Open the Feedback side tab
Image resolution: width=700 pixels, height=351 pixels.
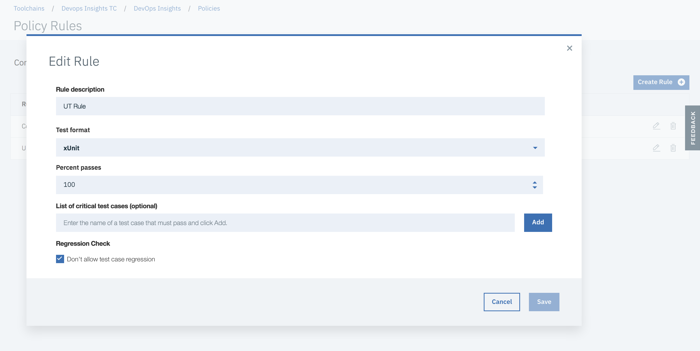[x=693, y=128]
